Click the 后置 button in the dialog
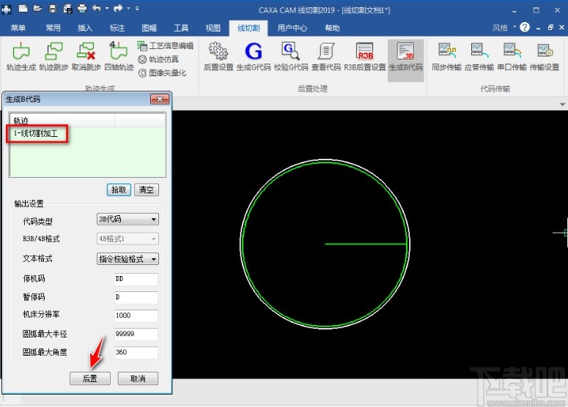The image size is (568, 407). pos(89,378)
